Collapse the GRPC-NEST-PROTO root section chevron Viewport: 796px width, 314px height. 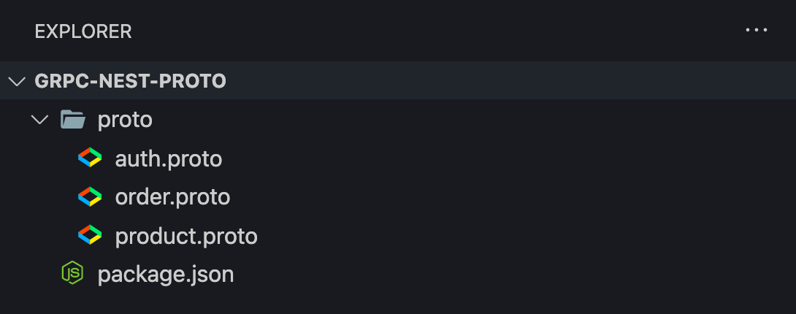[x=18, y=81]
